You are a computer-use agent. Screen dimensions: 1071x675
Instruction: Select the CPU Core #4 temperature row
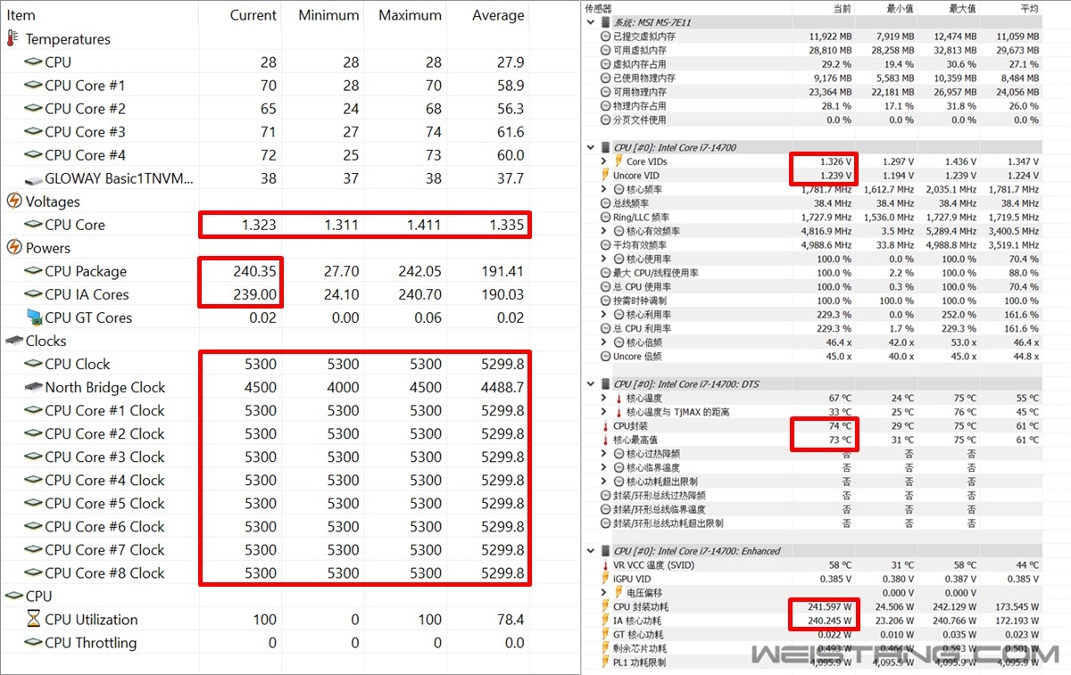[x=266, y=155]
